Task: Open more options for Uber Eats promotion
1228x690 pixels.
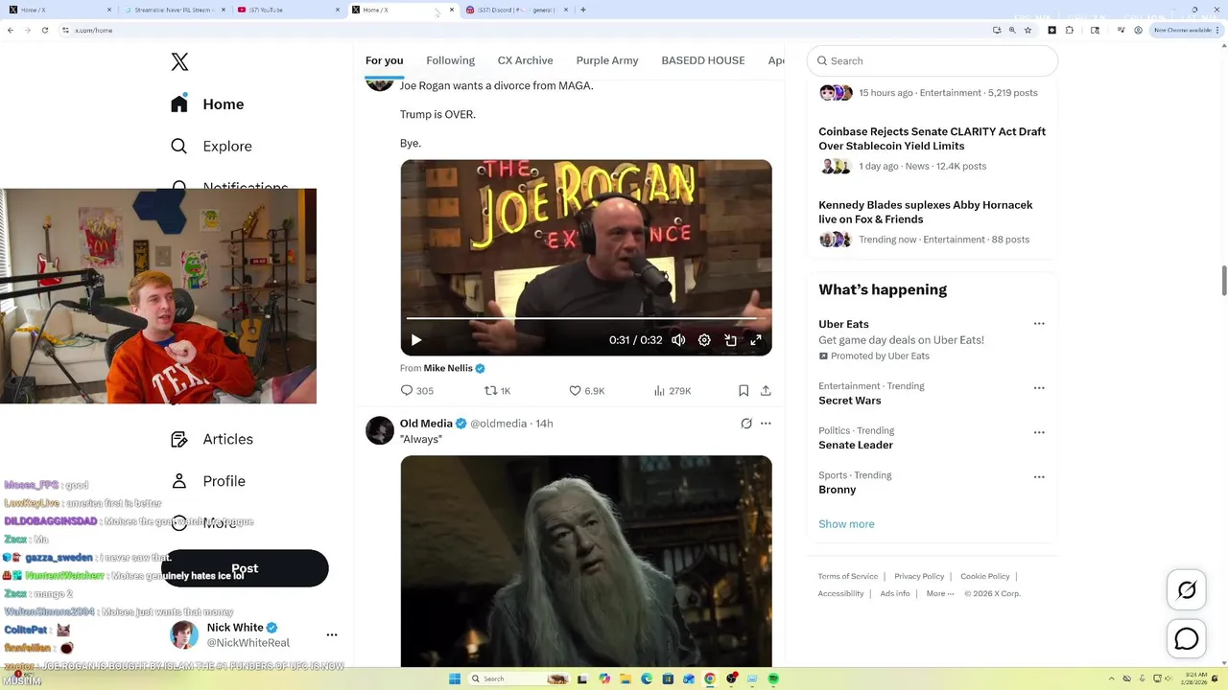Action: 1039,324
